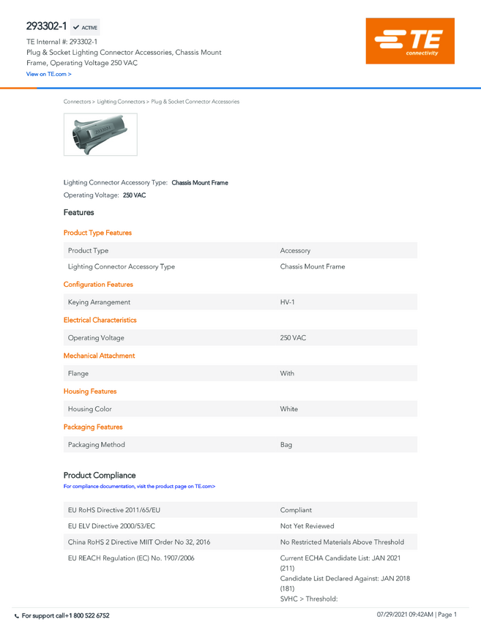Click the 'Connectors' breadcrumb
This screenshot has height=622, width=481.
77,102
